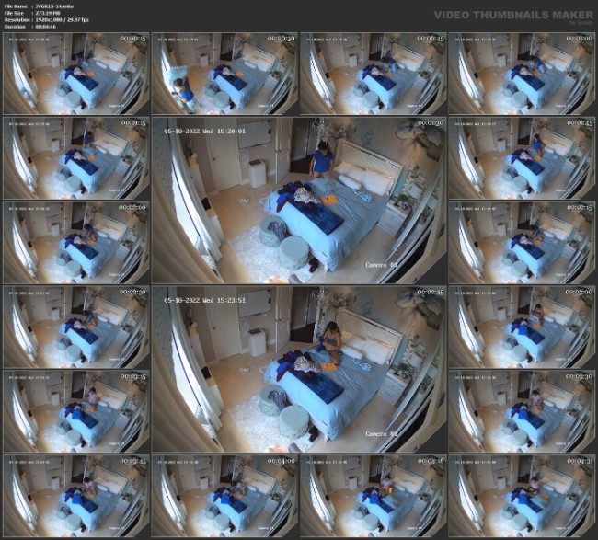Click the Resolution line 1920x1080 / 29.97 fps
This screenshot has width=598, height=540.
point(47,20)
